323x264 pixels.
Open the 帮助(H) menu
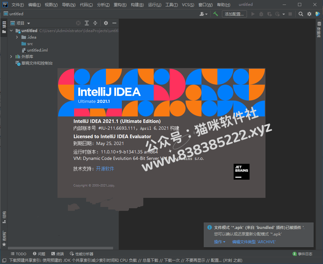point(224,5)
